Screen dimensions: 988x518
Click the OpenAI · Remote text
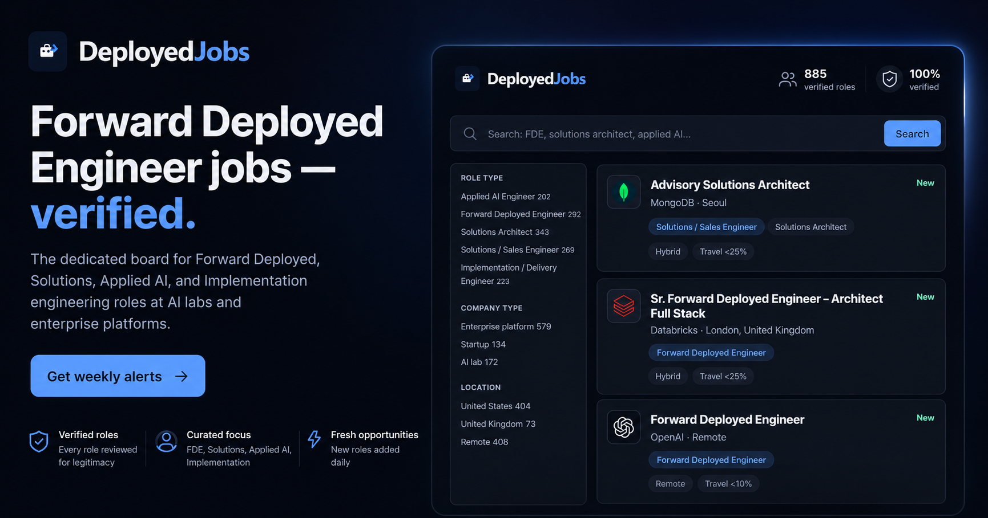[688, 437]
